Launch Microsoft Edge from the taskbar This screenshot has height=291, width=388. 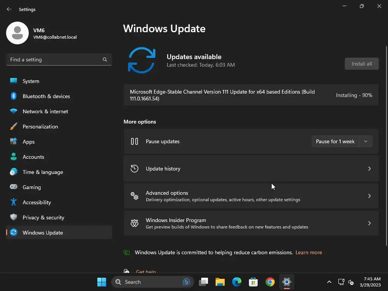[236, 282]
